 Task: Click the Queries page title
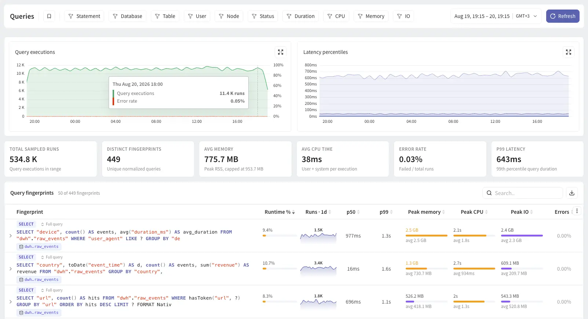22,16
